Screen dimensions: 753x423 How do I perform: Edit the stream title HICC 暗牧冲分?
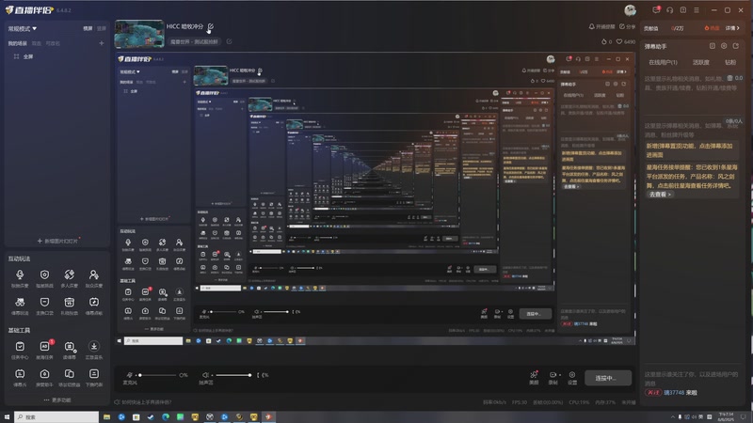point(211,26)
